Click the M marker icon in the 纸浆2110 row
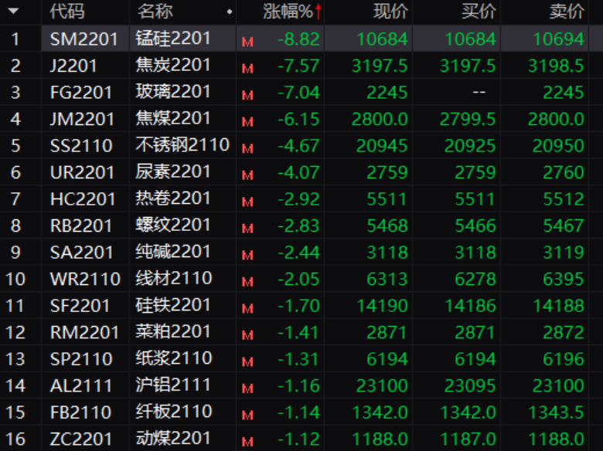Screen dimensions: 603x451 tap(247, 362)
